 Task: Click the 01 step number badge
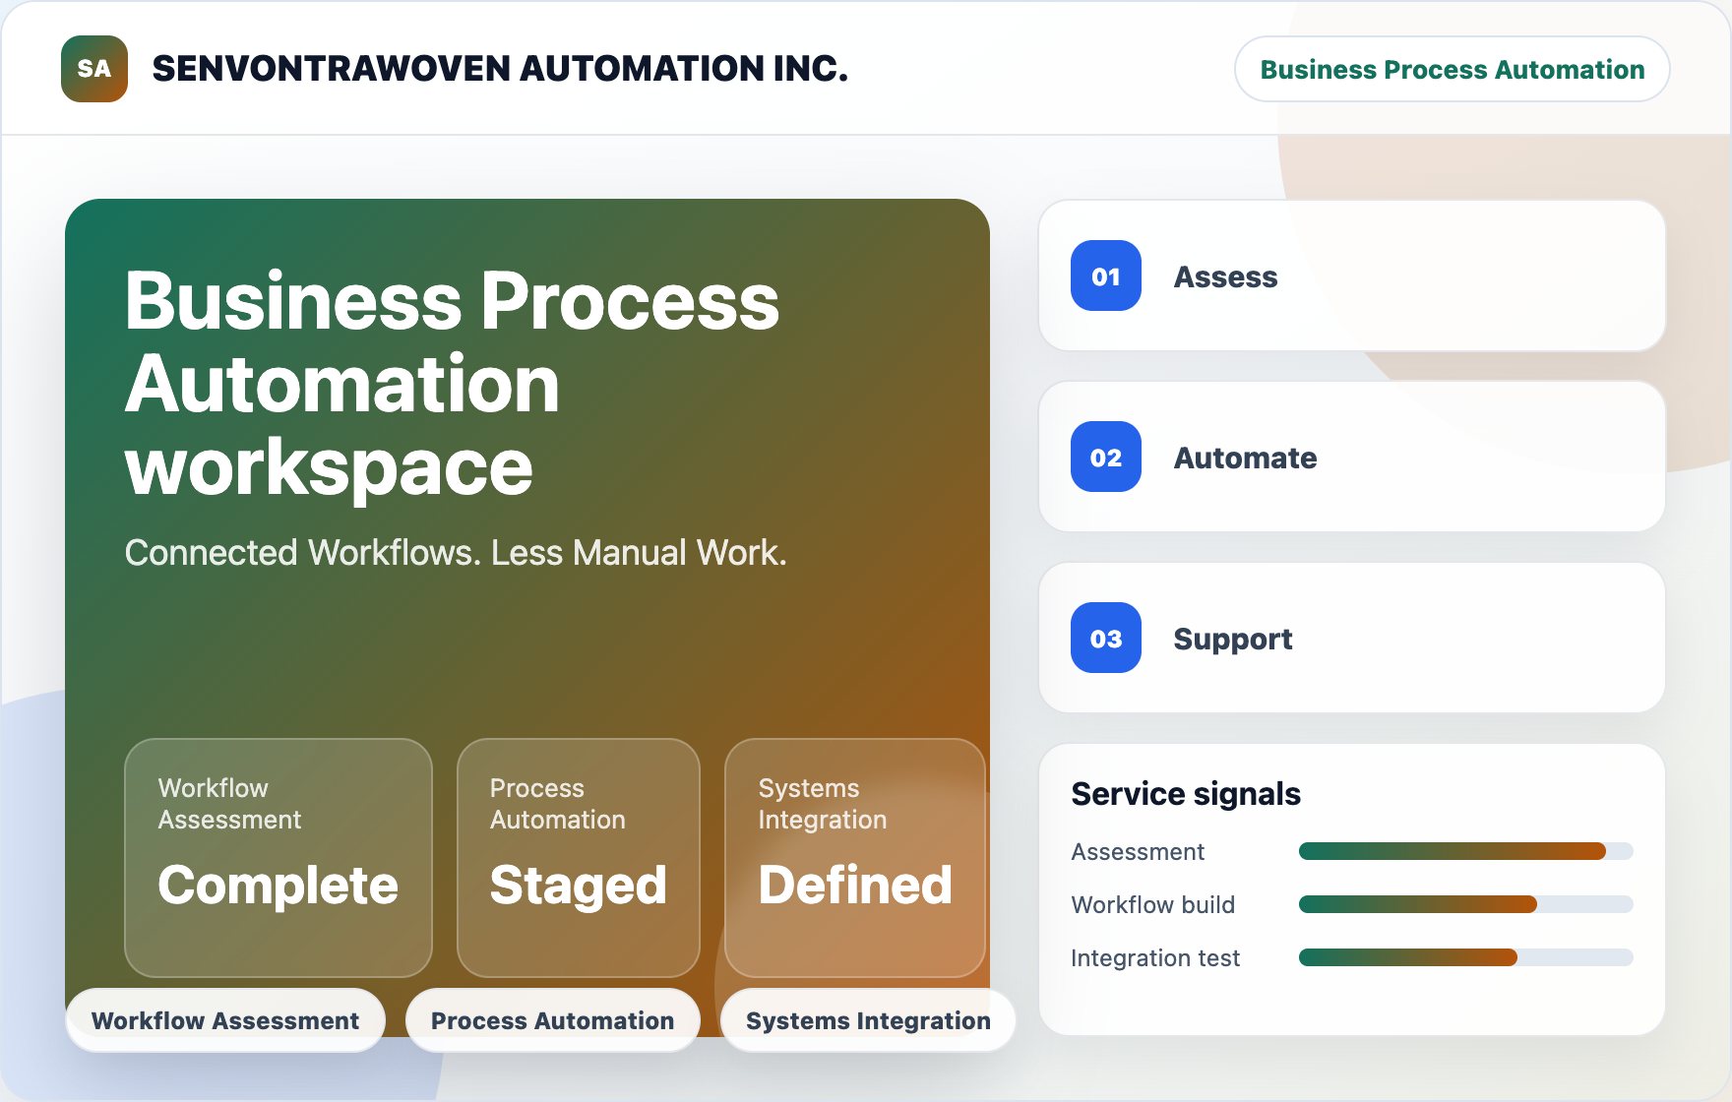click(1106, 275)
